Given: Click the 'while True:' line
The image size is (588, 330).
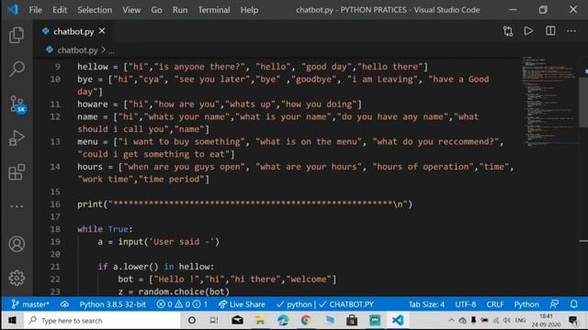Looking at the screenshot, I should pos(105,229).
